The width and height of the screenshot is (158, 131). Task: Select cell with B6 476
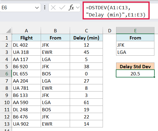click(x=26, y=117)
